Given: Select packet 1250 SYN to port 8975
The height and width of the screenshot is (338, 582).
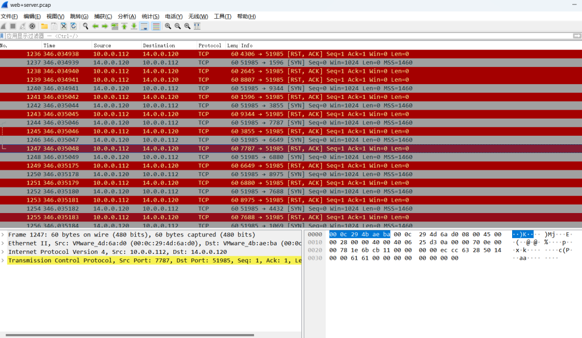Looking at the screenshot, I should pyautogui.click(x=291, y=174).
